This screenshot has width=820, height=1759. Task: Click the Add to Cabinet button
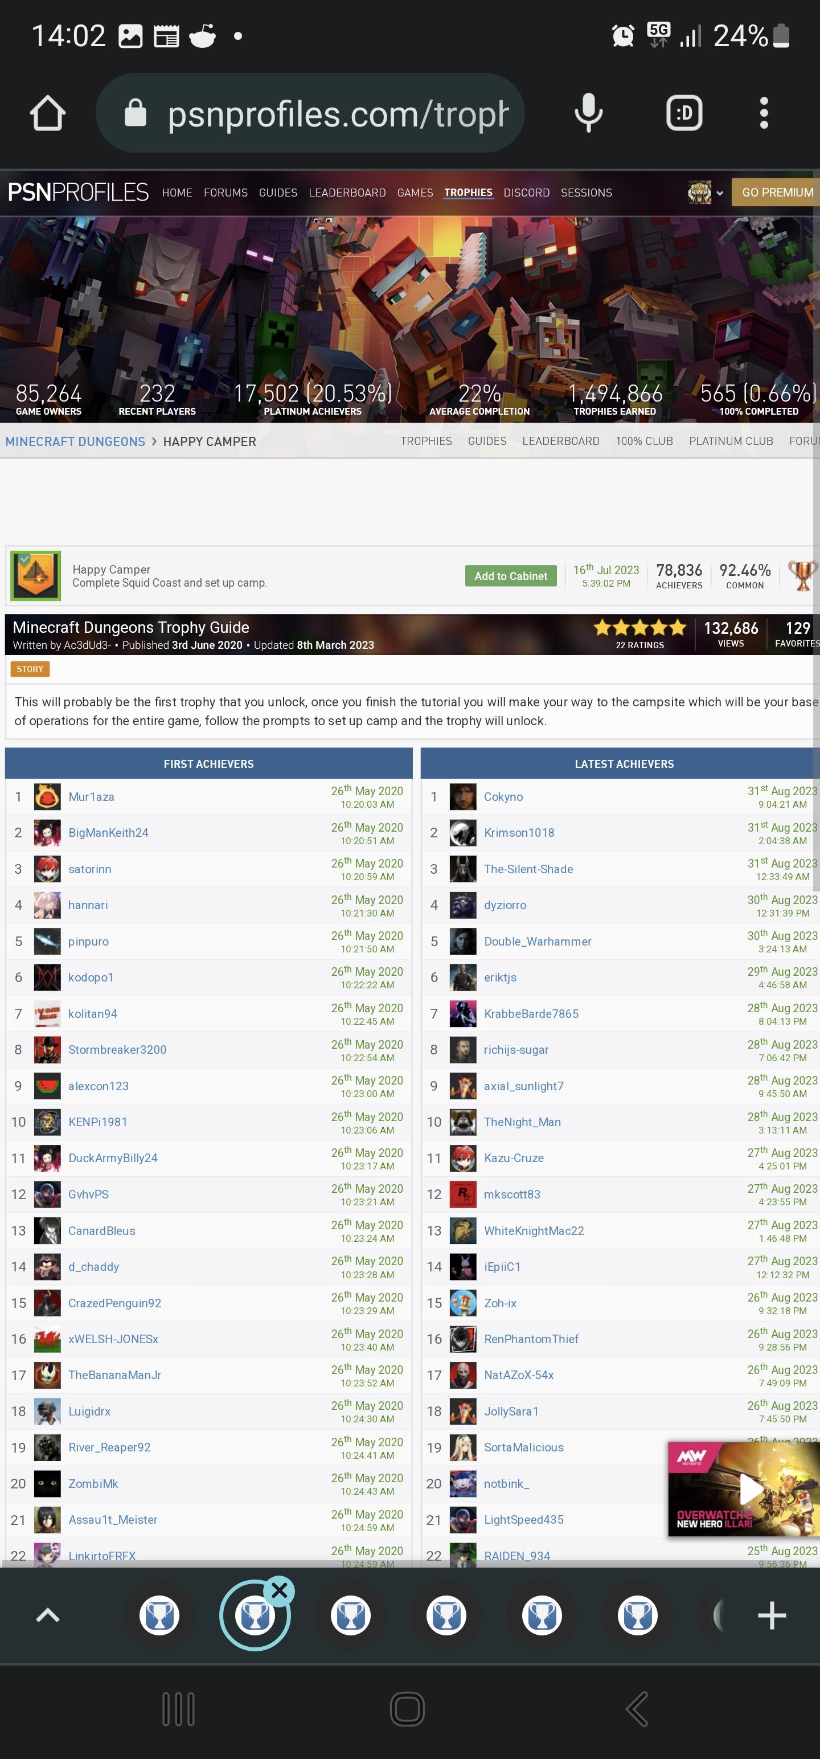[511, 576]
